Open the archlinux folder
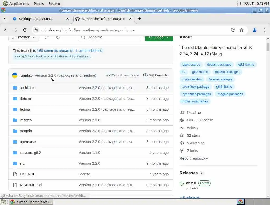The image size is (270, 205). [27, 88]
